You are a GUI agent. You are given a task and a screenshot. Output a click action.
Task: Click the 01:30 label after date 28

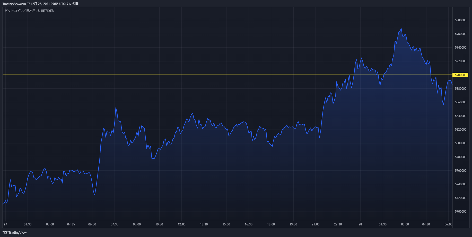click(383, 224)
